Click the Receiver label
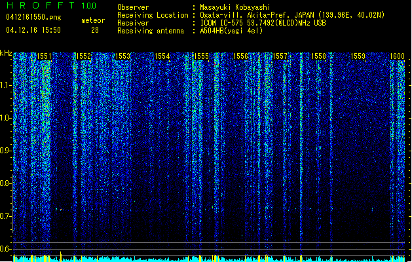 tap(133, 23)
